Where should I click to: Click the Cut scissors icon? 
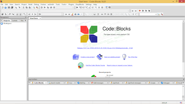click(23, 8)
